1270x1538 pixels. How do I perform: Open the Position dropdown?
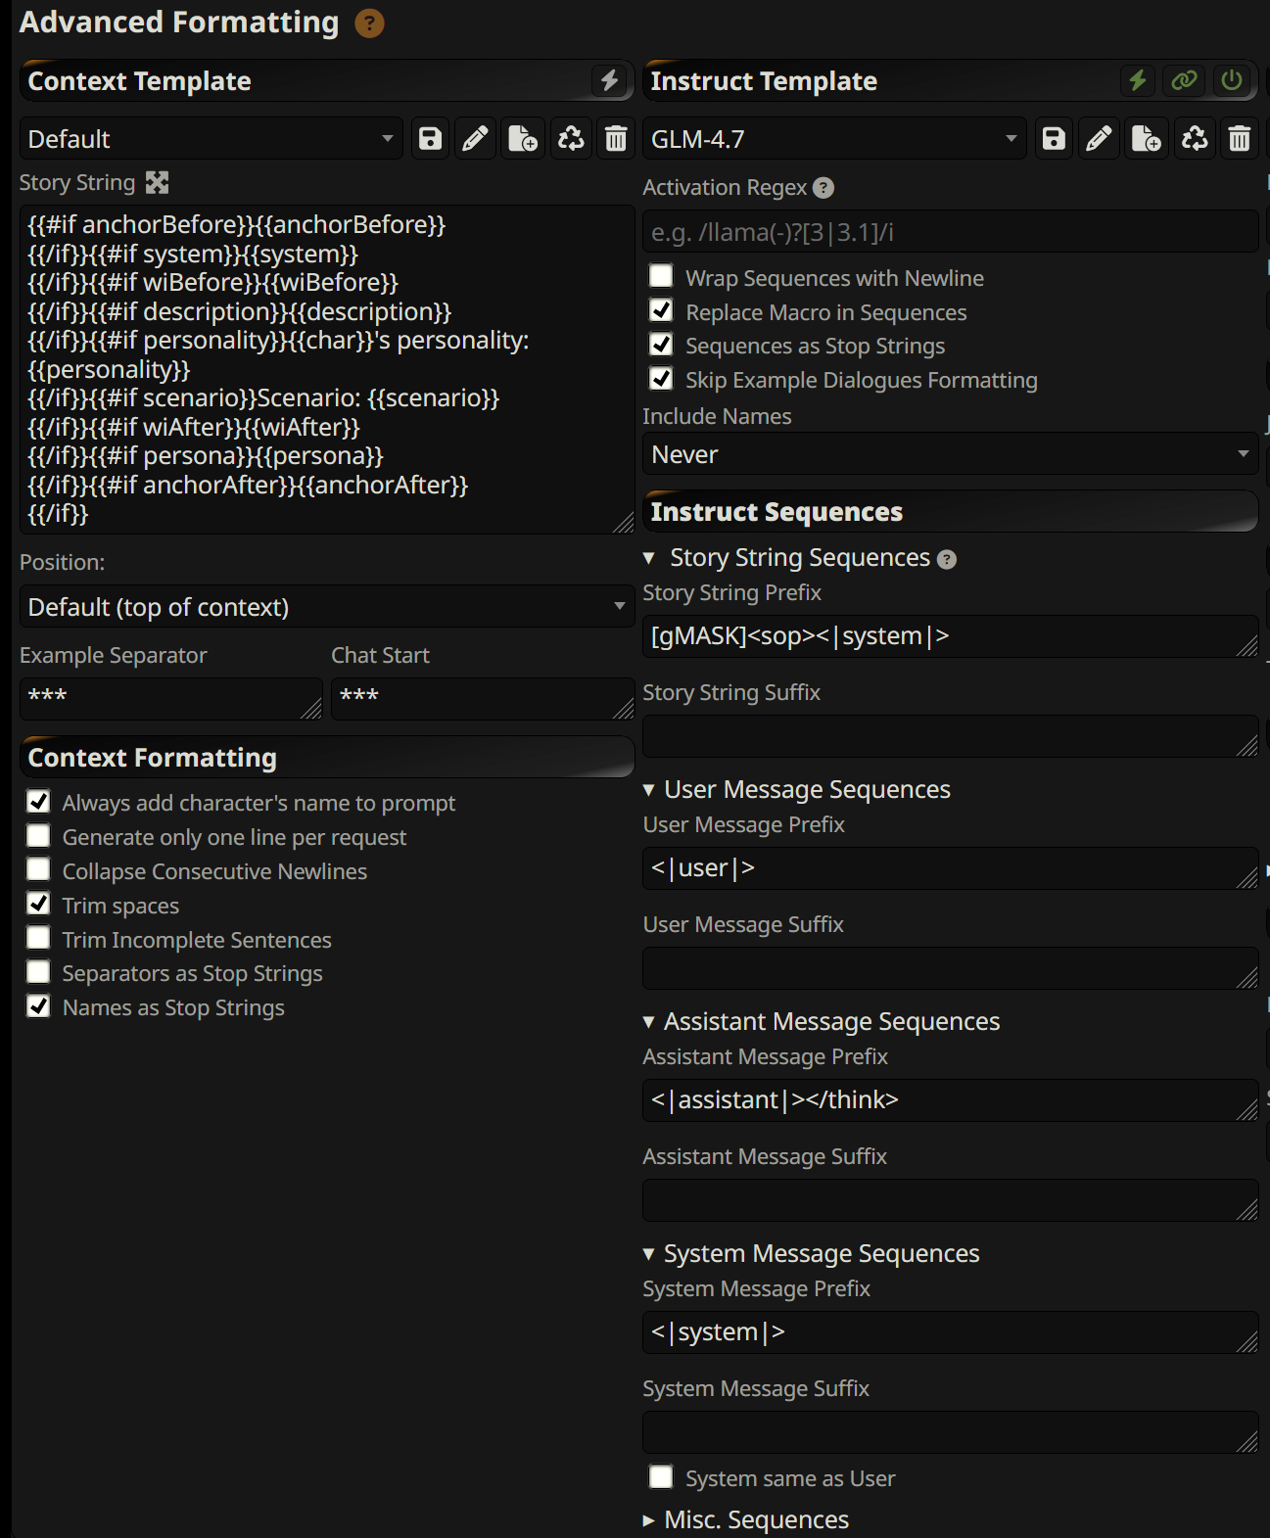click(x=327, y=607)
